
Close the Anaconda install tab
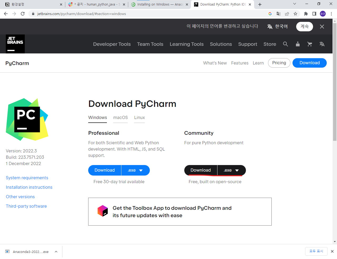click(x=187, y=4)
